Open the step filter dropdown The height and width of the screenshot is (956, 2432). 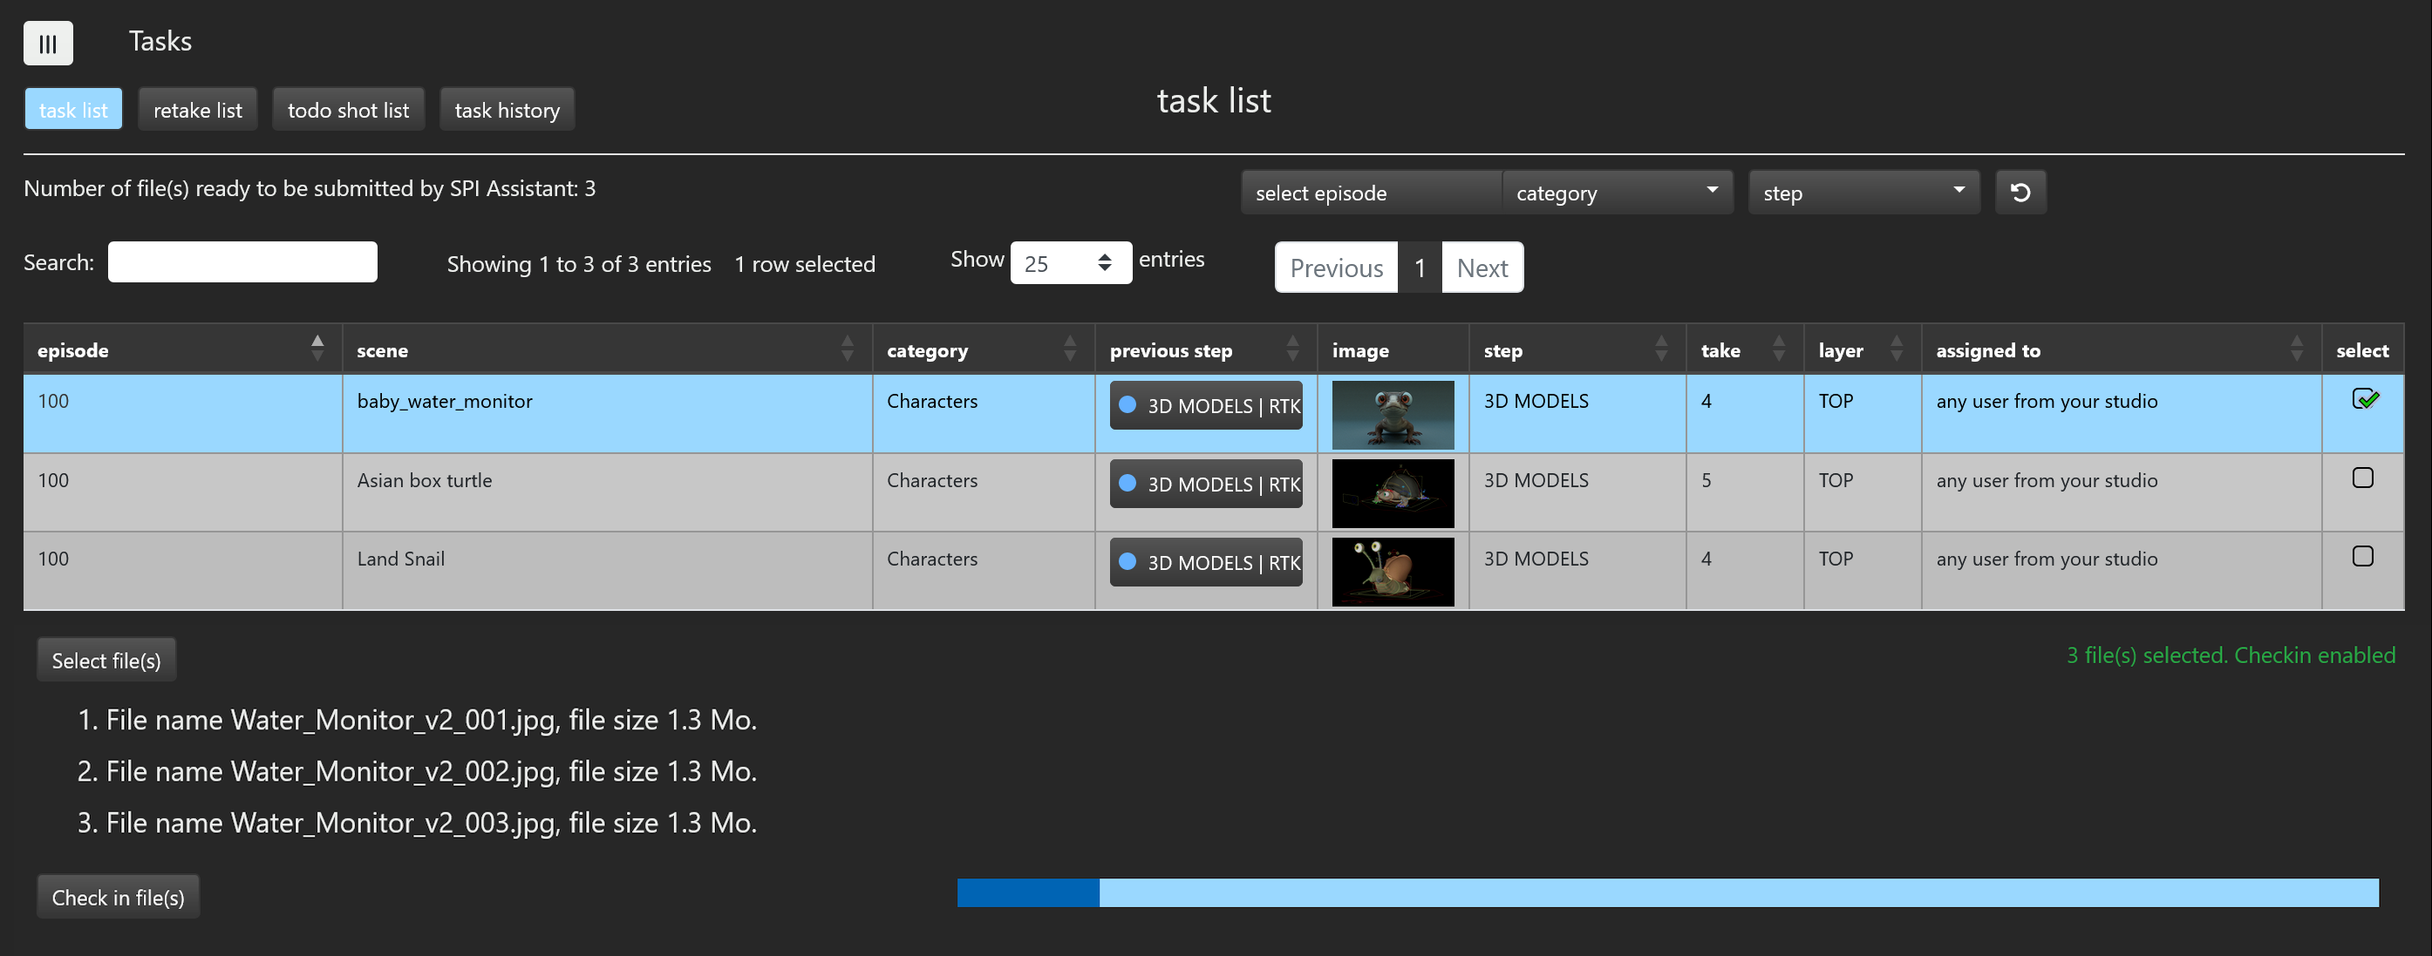point(1863,193)
